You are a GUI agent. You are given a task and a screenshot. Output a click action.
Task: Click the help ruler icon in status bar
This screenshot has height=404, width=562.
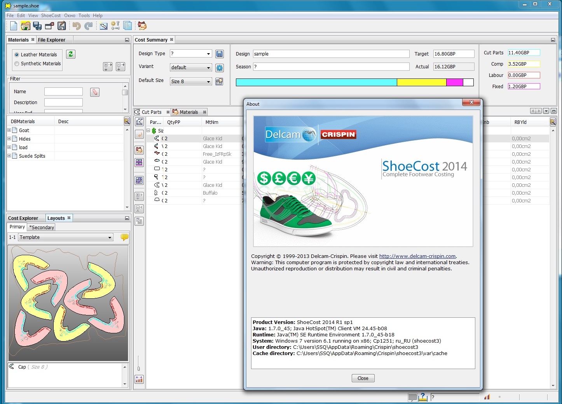(x=423, y=397)
